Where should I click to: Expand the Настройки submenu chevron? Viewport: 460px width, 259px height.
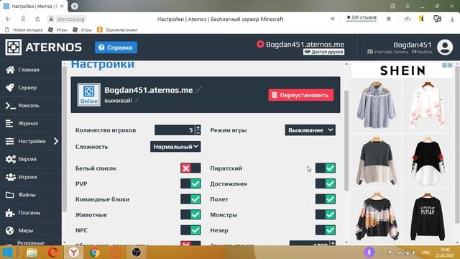[x=56, y=141]
